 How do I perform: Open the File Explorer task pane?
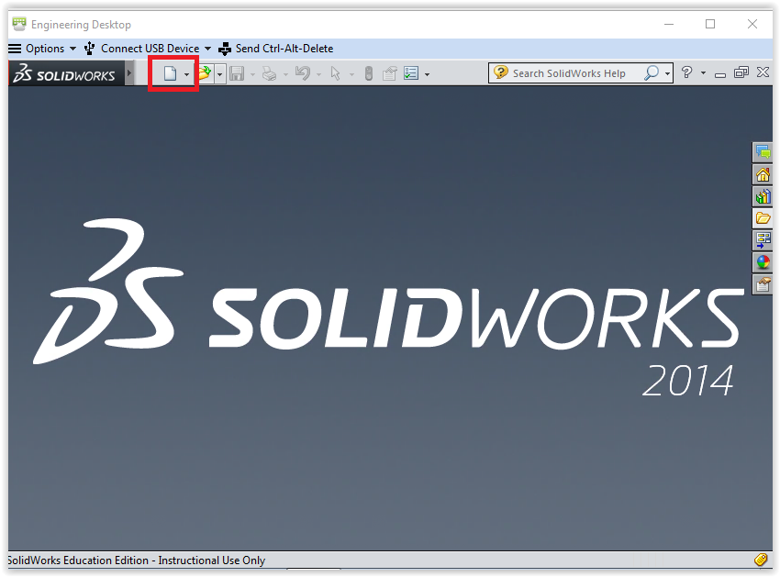coord(763,218)
